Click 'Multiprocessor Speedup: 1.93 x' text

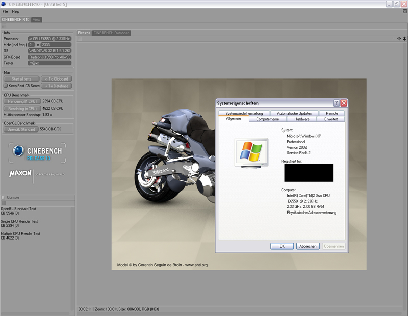click(x=28, y=115)
